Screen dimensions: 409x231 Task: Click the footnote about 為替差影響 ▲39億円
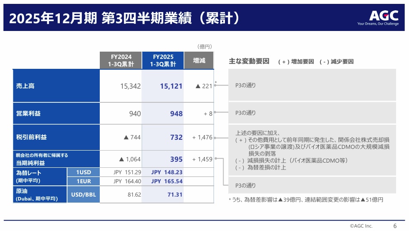point(306,200)
